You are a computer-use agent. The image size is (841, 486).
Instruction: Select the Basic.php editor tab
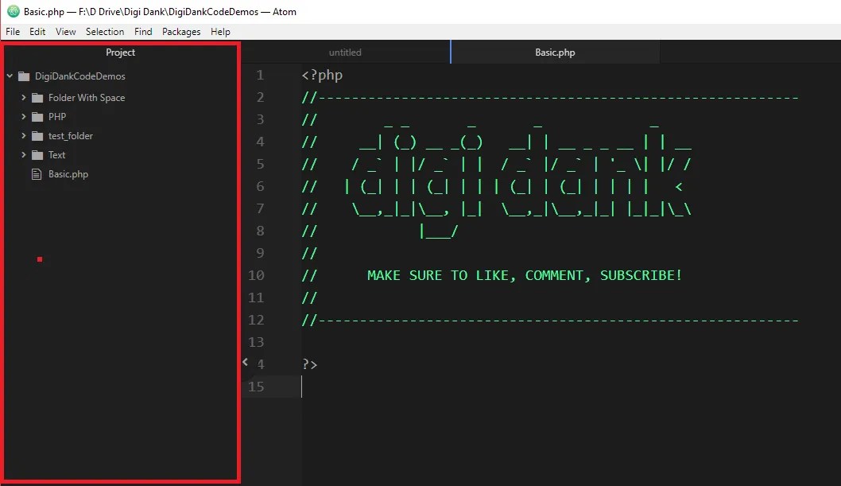[x=555, y=52]
